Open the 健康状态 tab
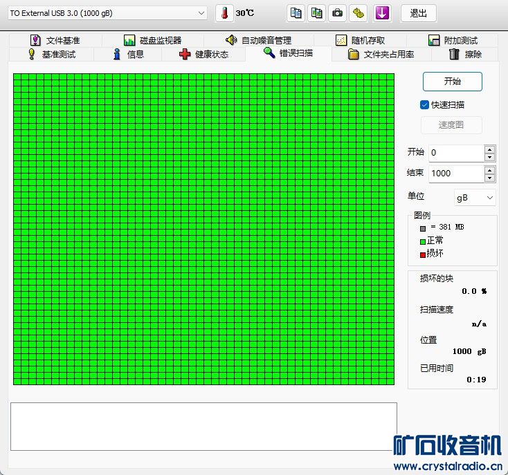 click(203, 54)
